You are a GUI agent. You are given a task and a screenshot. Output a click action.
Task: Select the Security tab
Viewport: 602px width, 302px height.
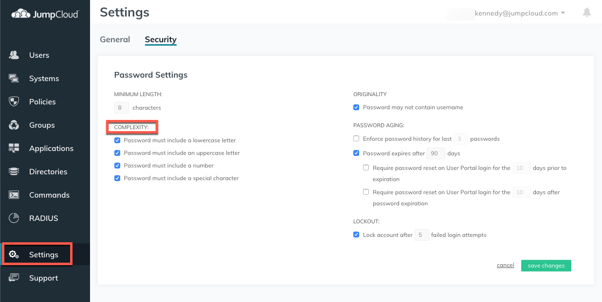[161, 39]
